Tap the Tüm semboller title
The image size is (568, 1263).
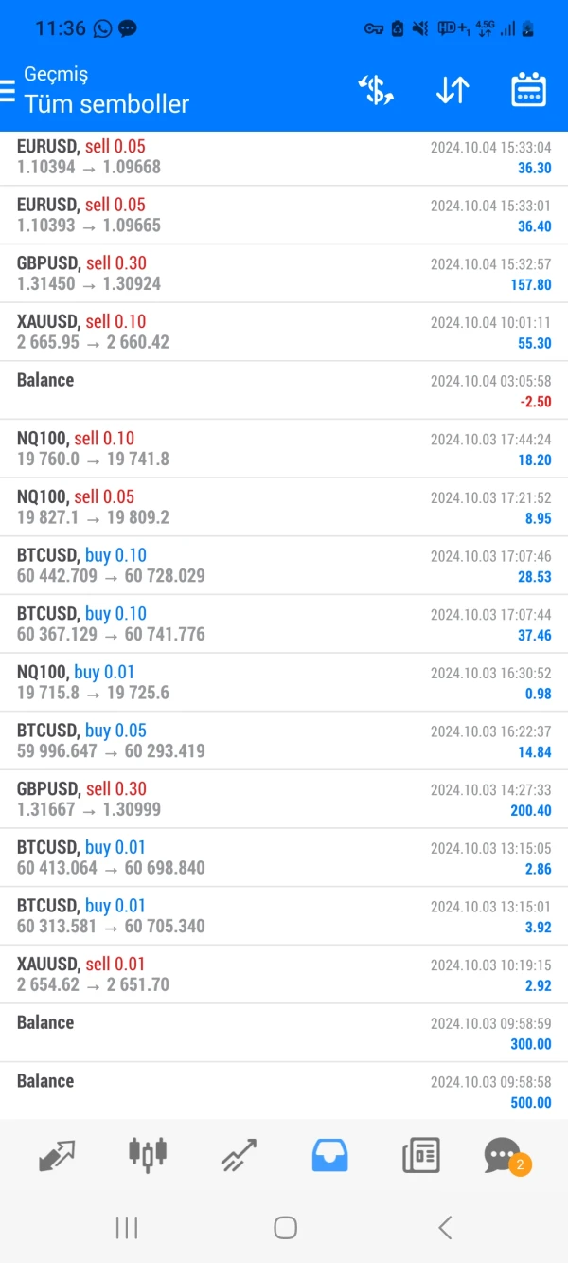pyautogui.click(x=107, y=104)
